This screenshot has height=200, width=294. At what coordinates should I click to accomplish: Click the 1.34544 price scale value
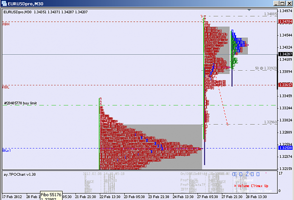(286, 35)
